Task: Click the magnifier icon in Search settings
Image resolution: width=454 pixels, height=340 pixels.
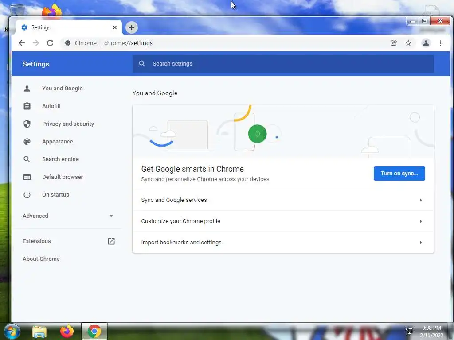Action: pyautogui.click(x=142, y=64)
